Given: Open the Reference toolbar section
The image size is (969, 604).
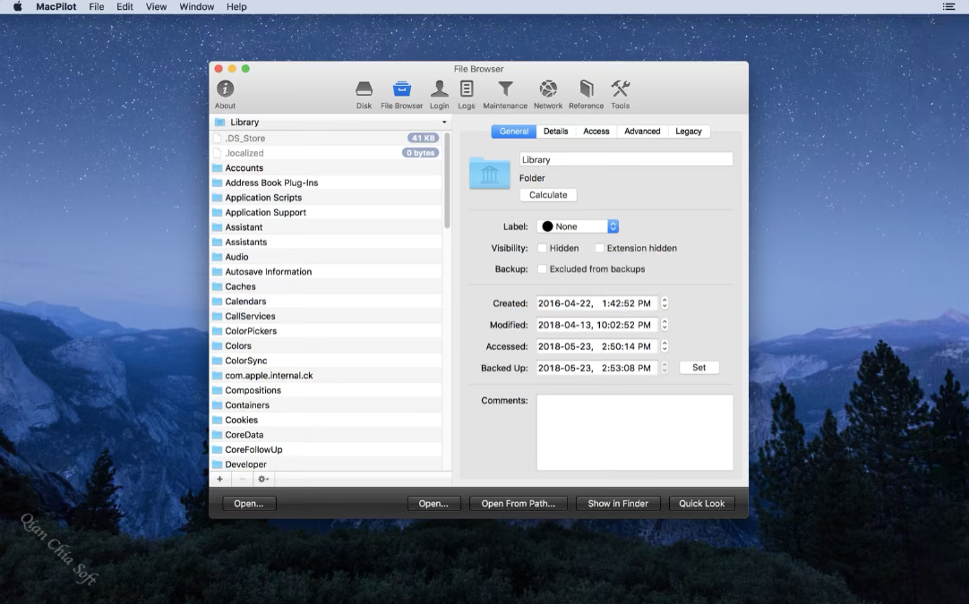Looking at the screenshot, I should tap(586, 95).
